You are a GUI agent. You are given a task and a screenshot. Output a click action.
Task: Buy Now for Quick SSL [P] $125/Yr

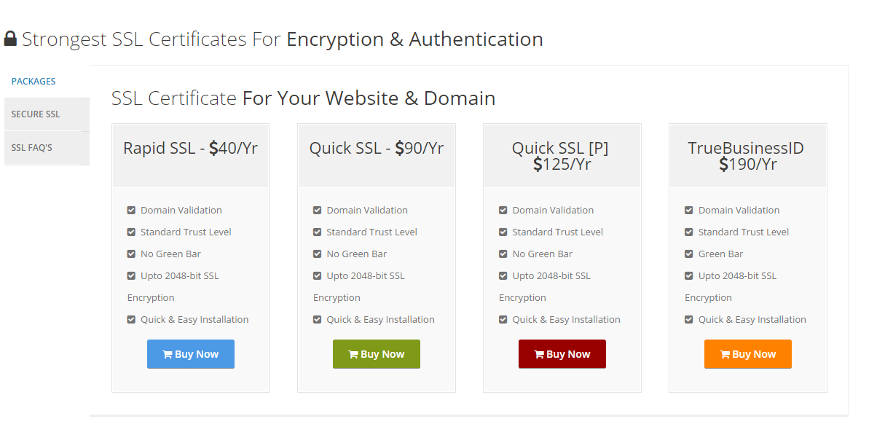pos(562,354)
